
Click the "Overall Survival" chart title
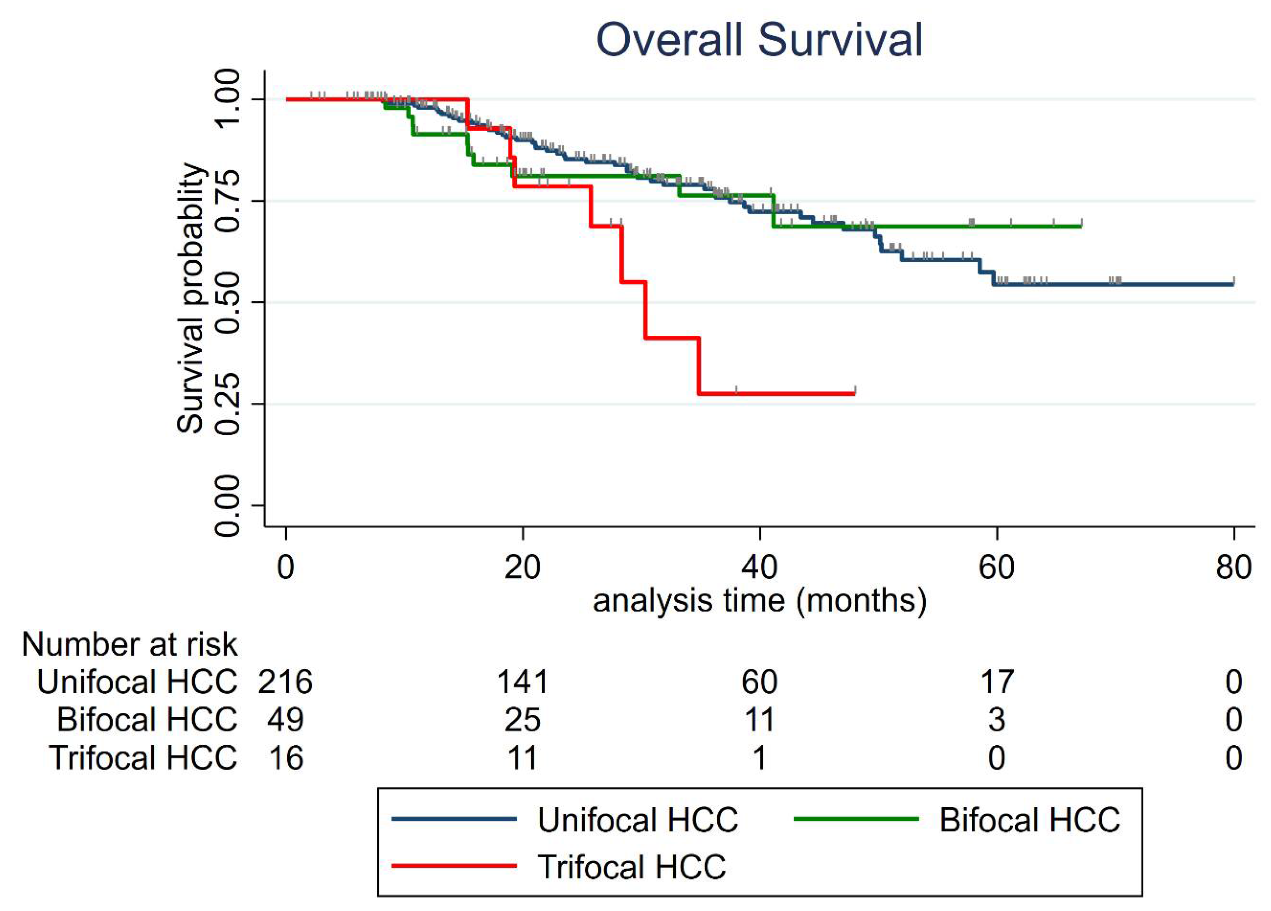(x=759, y=40)
